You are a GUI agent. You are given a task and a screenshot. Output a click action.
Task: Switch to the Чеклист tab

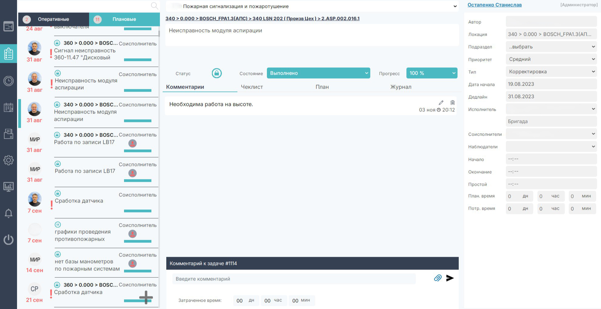point(252,87)
